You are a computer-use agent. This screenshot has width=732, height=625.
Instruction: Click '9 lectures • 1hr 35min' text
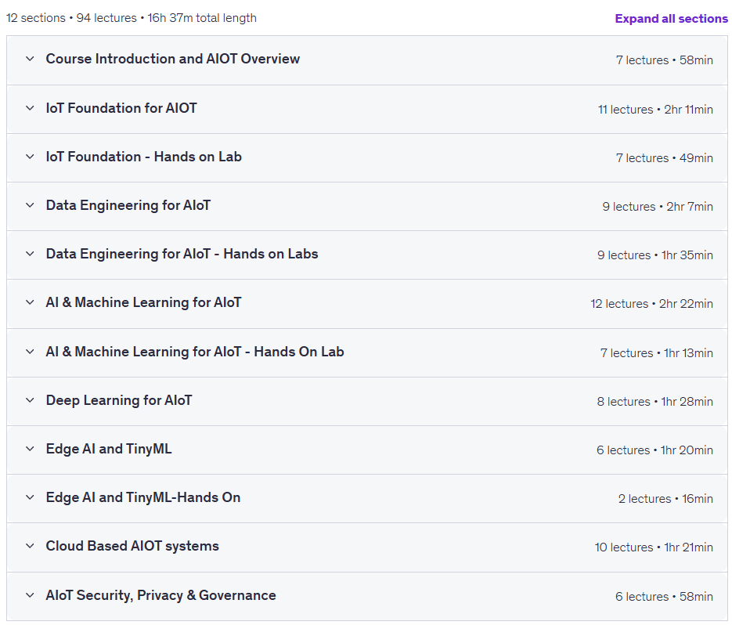tap(655, 255)
